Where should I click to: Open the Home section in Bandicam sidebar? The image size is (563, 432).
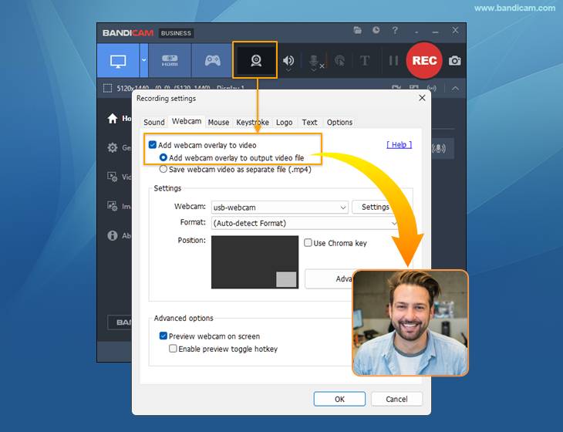[x=119, y=118]
